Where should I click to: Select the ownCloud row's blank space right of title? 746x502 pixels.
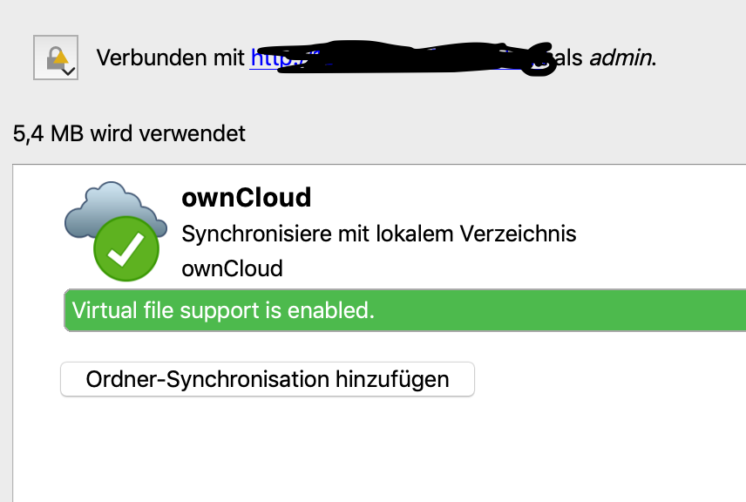click(524, 198)
